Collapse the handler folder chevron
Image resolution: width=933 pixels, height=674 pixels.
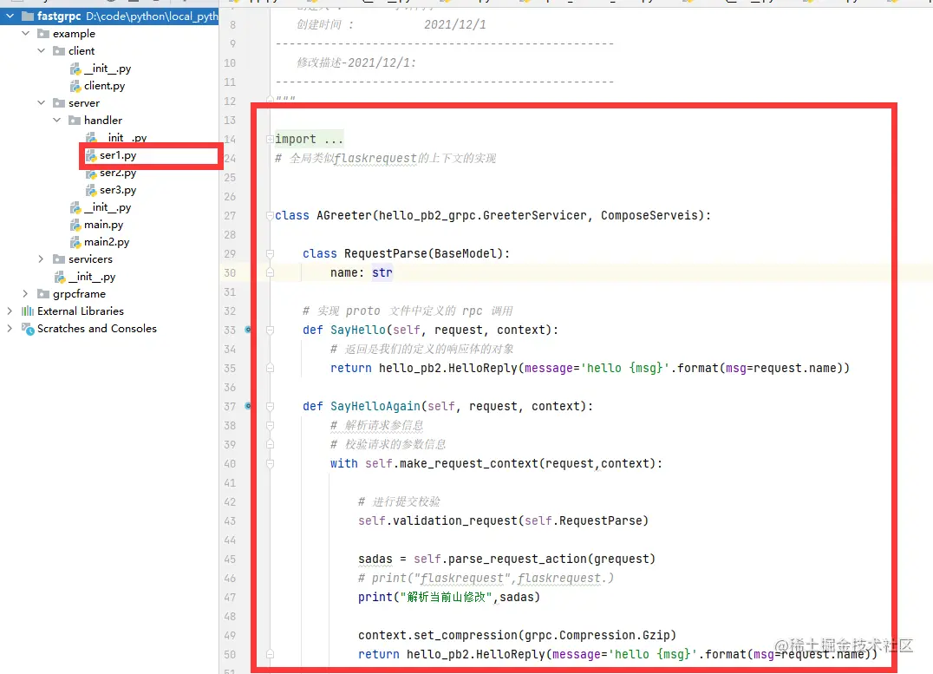(56, 120)
